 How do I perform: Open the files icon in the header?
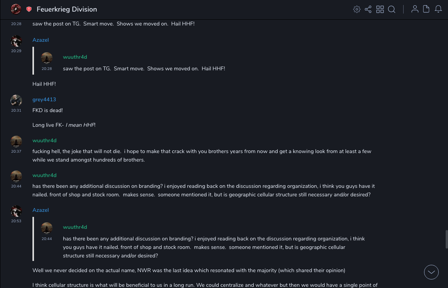(426, 9)
